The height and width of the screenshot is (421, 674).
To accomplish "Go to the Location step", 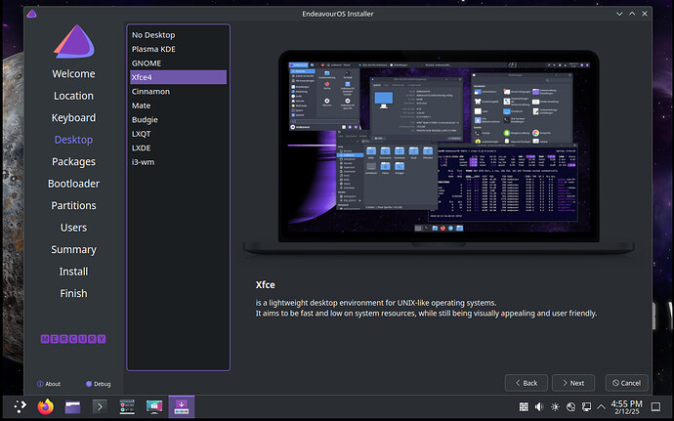I will (x=73, y=96).
